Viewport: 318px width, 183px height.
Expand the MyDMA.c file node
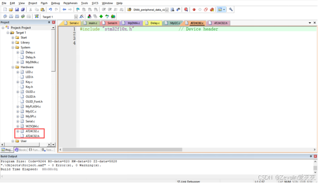point(18,62)
